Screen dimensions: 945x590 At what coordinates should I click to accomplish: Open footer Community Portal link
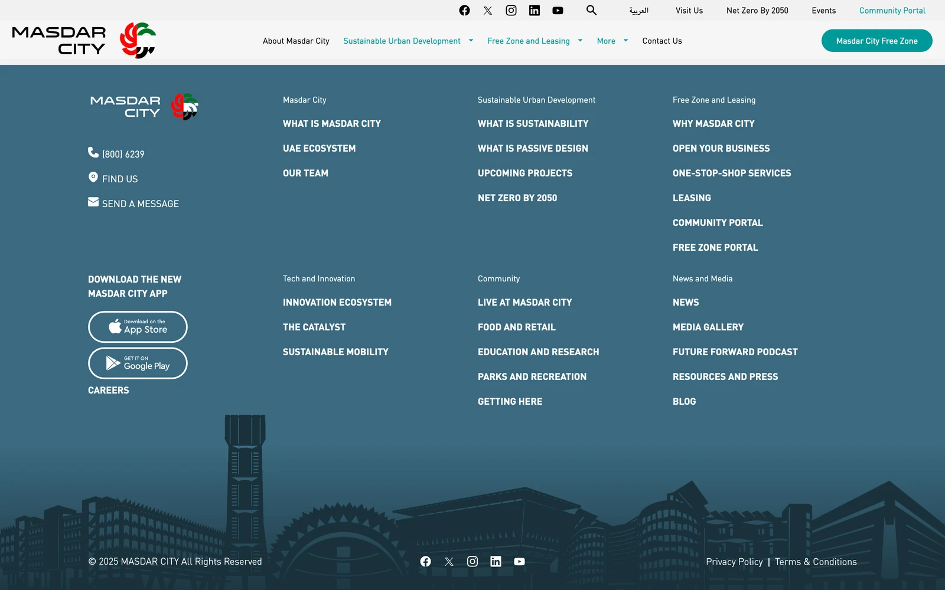coord(718,222)
